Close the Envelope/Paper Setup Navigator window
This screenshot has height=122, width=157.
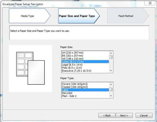150,3
